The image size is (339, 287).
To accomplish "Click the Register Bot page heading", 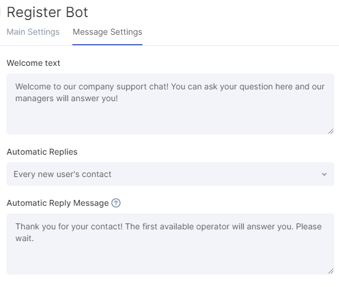I will (47, 12).
